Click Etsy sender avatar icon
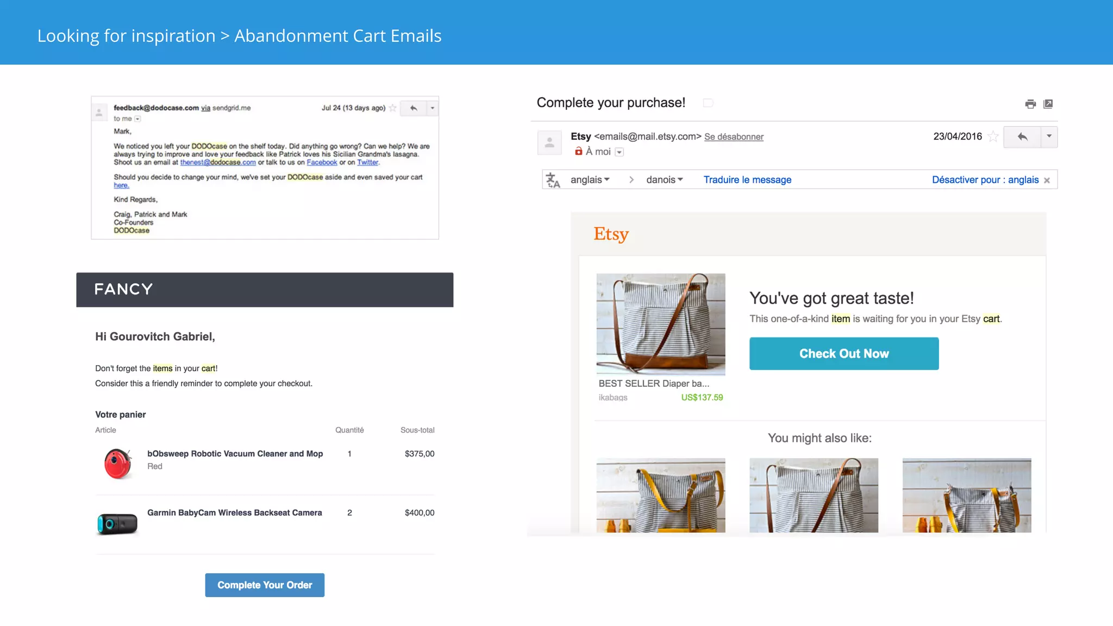The image size is (1113, 626). coord(549,142)
